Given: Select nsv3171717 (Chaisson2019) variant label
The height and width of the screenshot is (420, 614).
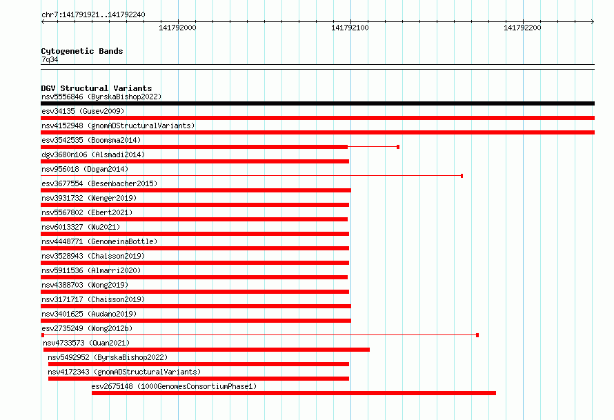Looking at the screenshot, I should point(93,299).
